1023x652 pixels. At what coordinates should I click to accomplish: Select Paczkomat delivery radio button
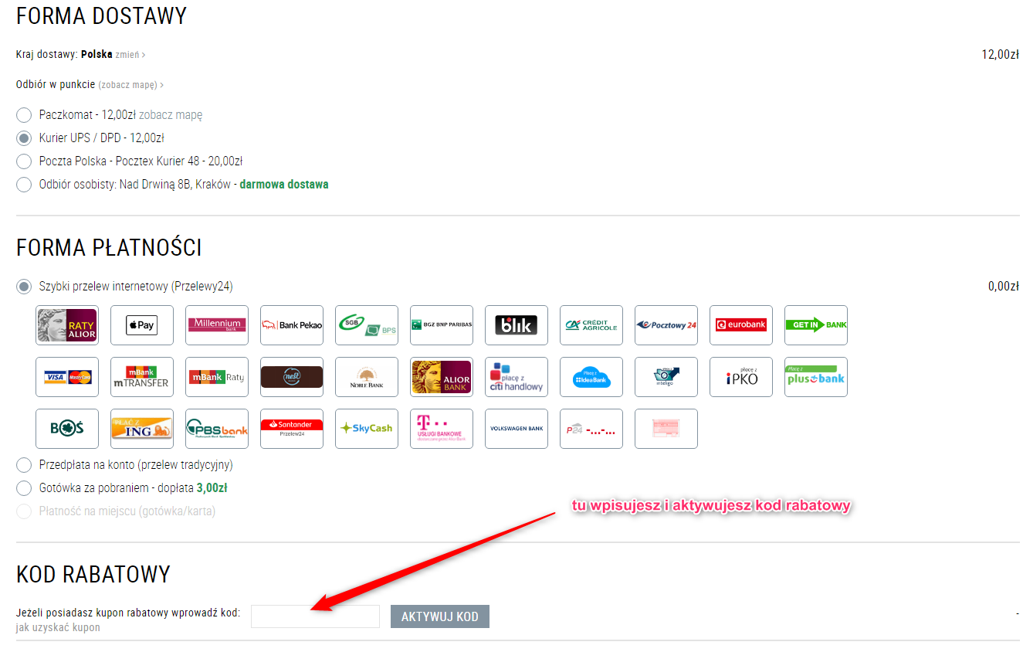(24, 115)
